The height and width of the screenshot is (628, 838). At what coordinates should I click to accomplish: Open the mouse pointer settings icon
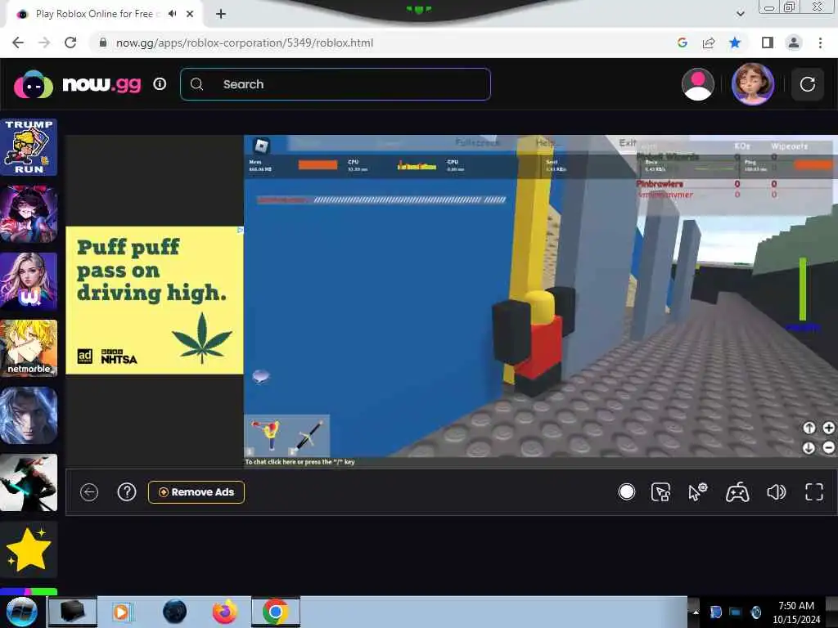(697, 491)
